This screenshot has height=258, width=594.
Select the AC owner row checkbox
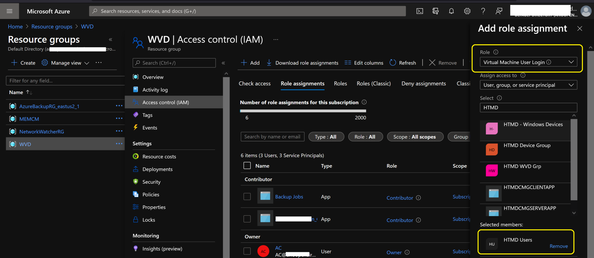247,251
